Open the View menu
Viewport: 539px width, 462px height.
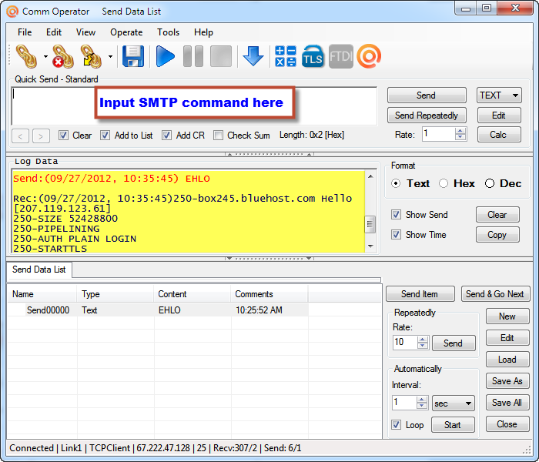tap(85, 32)
